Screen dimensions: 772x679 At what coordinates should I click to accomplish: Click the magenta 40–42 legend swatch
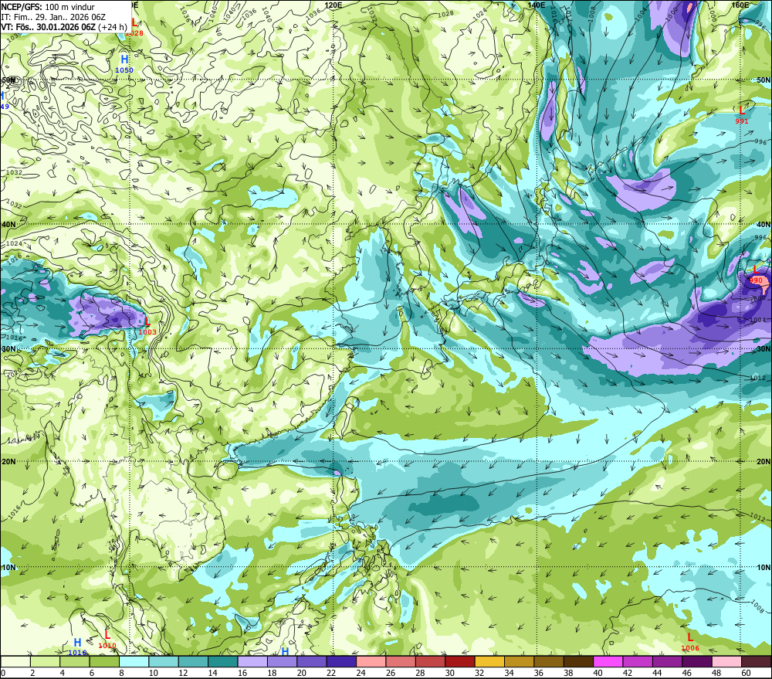click(608, 661)
